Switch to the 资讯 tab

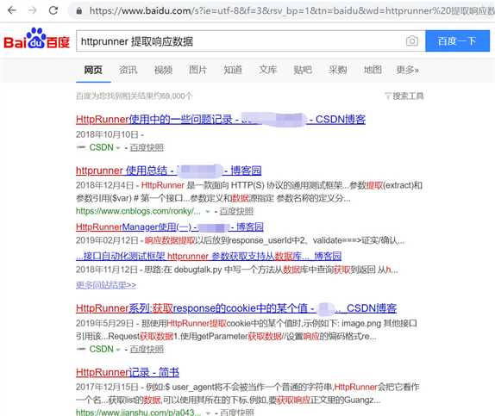point(128,70)
